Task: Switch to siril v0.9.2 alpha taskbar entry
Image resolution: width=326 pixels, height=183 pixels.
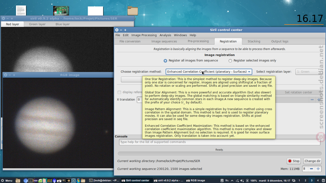Action: tap(169, 181)
